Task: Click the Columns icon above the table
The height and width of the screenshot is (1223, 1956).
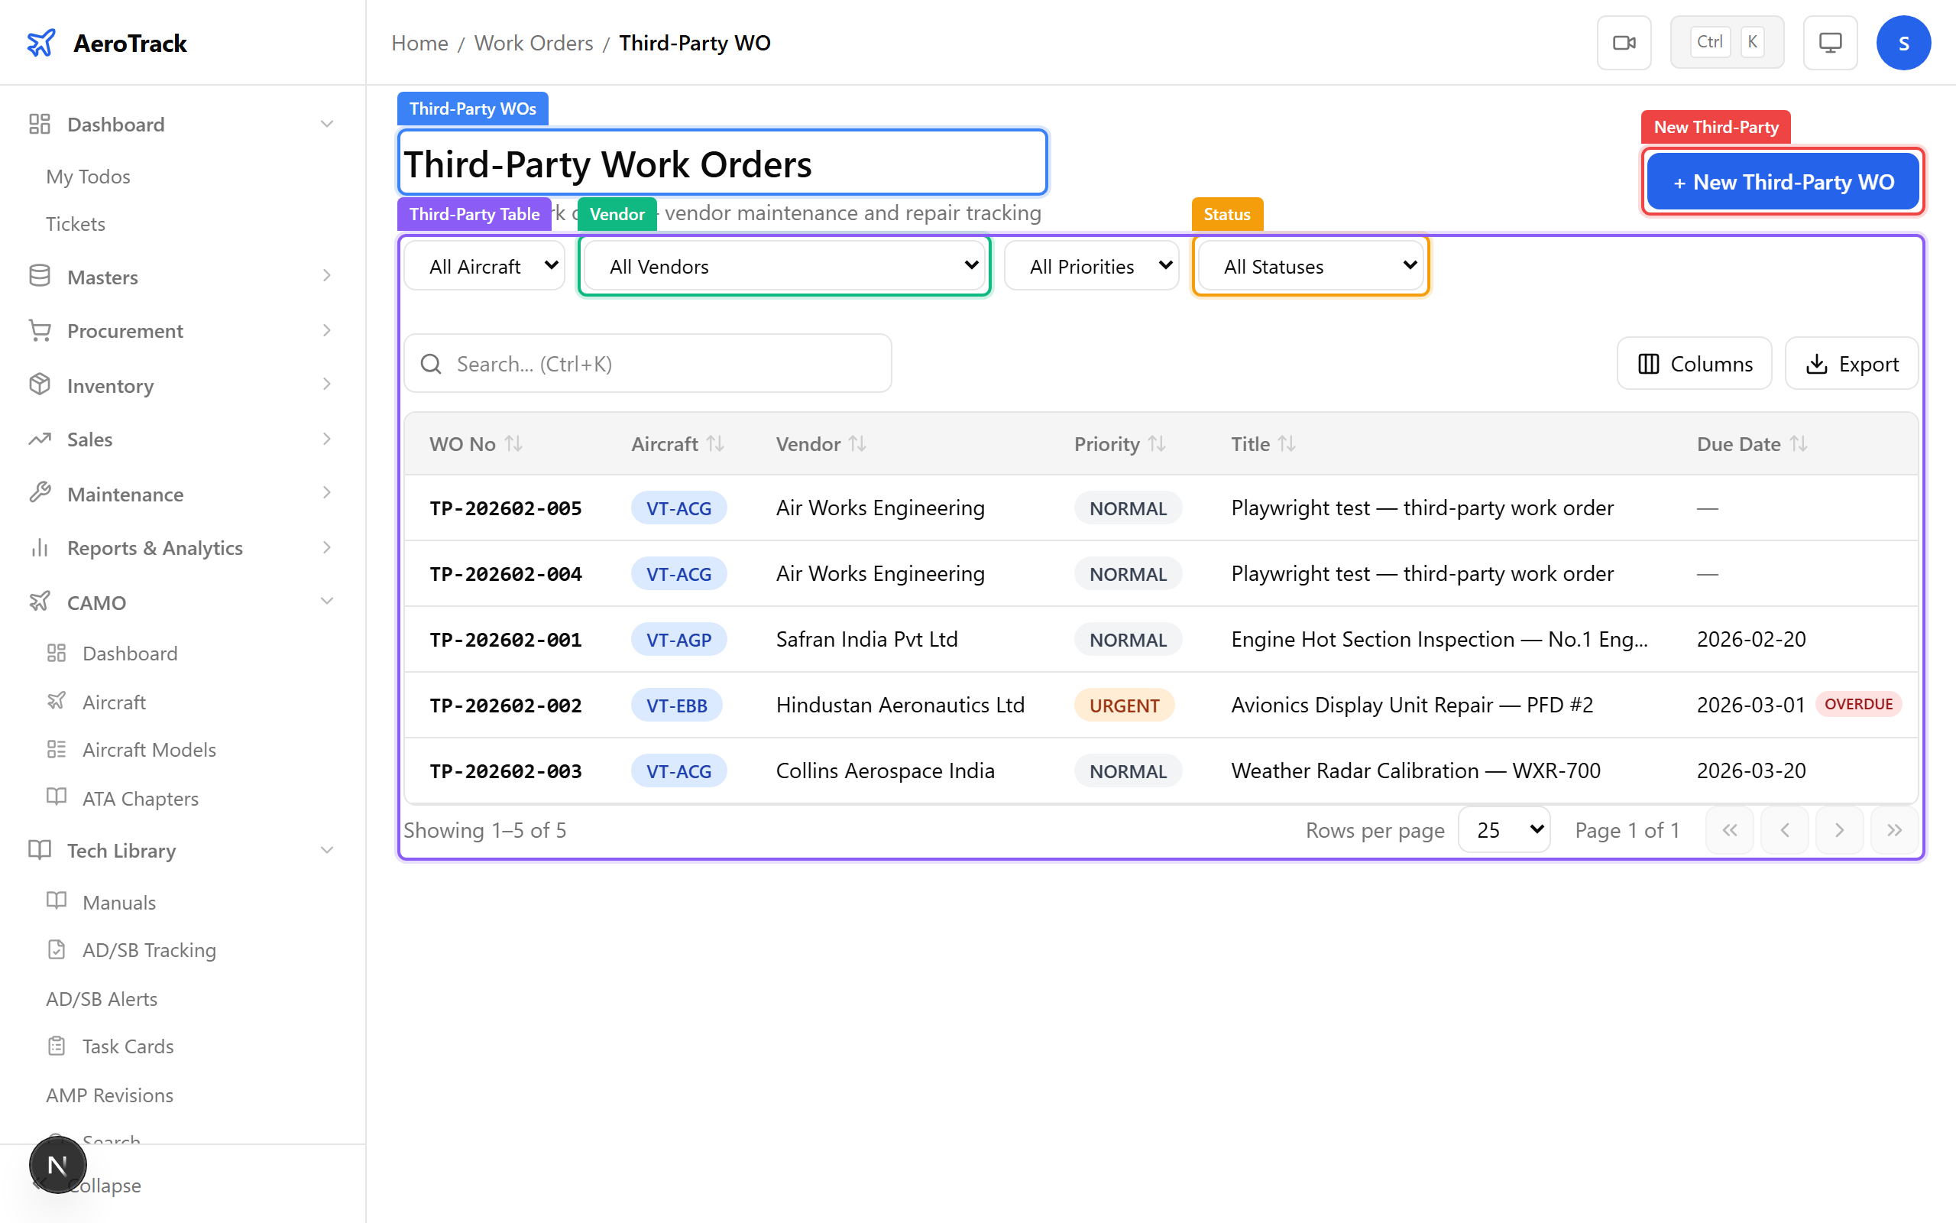Action: pos(1649,363)
